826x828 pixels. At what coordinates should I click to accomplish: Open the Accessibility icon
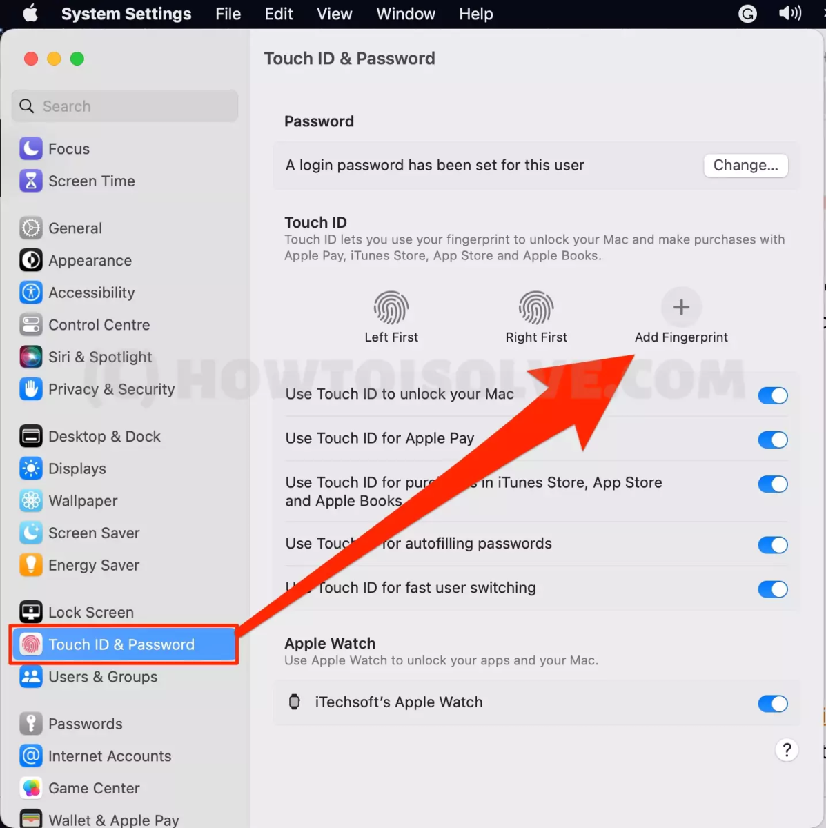(x=31, y=293)
